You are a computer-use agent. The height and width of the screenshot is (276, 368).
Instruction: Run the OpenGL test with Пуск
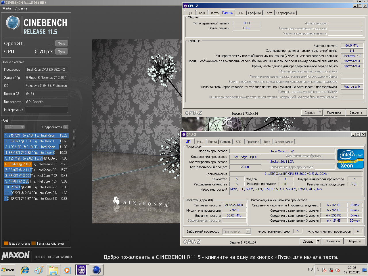pos(62,44)
